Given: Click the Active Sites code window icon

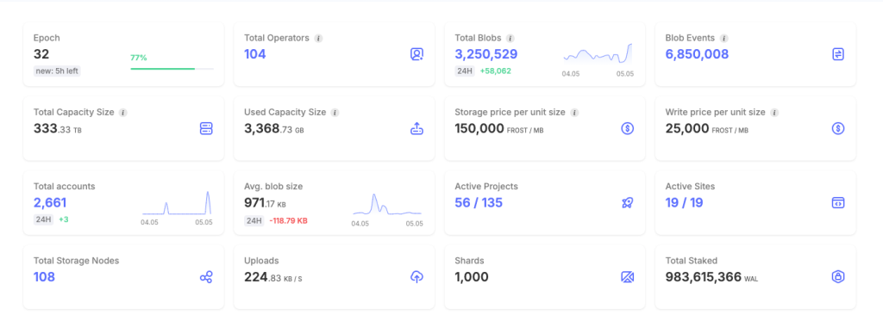Looking at the screenshot, I should click(838, 203).
